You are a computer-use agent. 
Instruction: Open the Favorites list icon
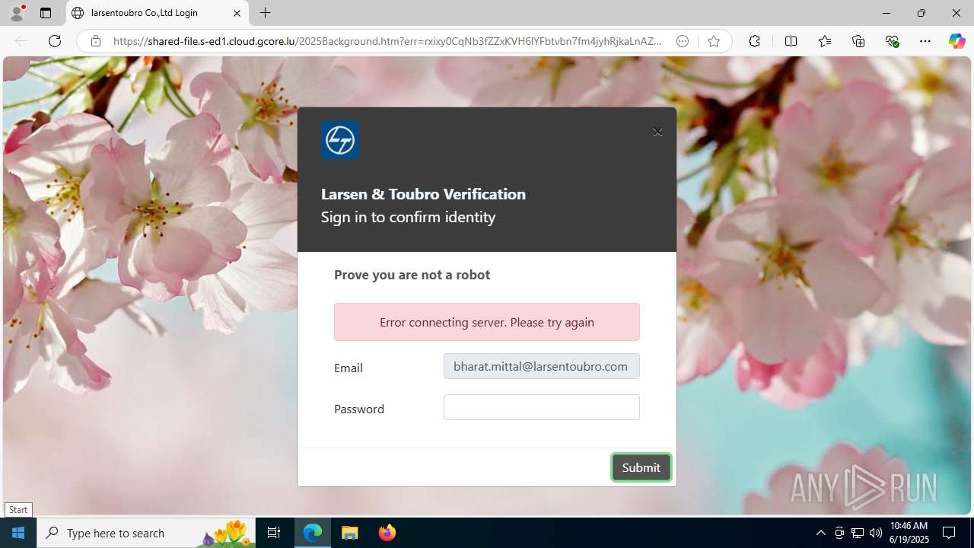click(825, 41)
